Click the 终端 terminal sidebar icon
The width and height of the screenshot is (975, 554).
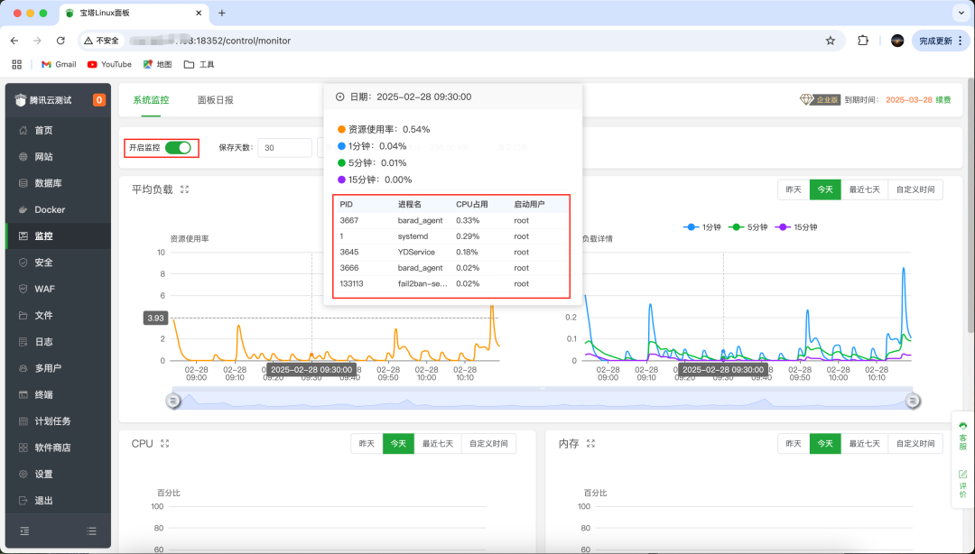[23, 395]
